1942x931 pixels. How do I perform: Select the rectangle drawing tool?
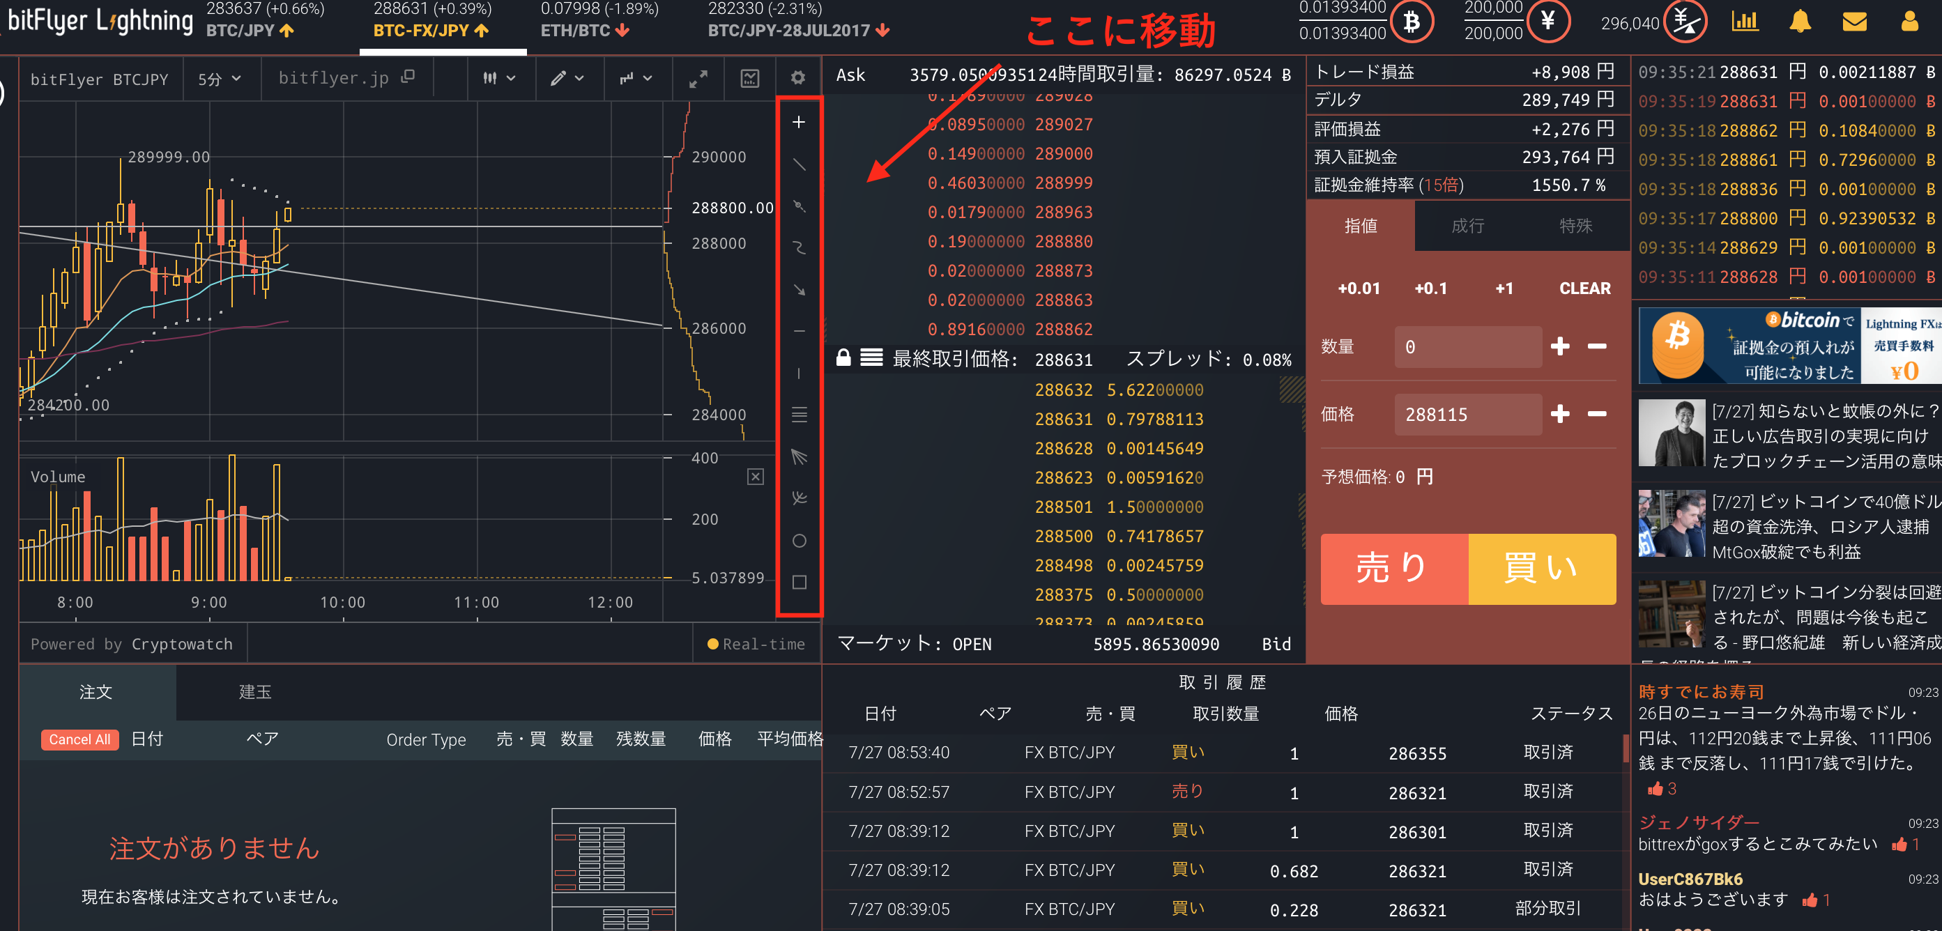(x=799, y=581)
